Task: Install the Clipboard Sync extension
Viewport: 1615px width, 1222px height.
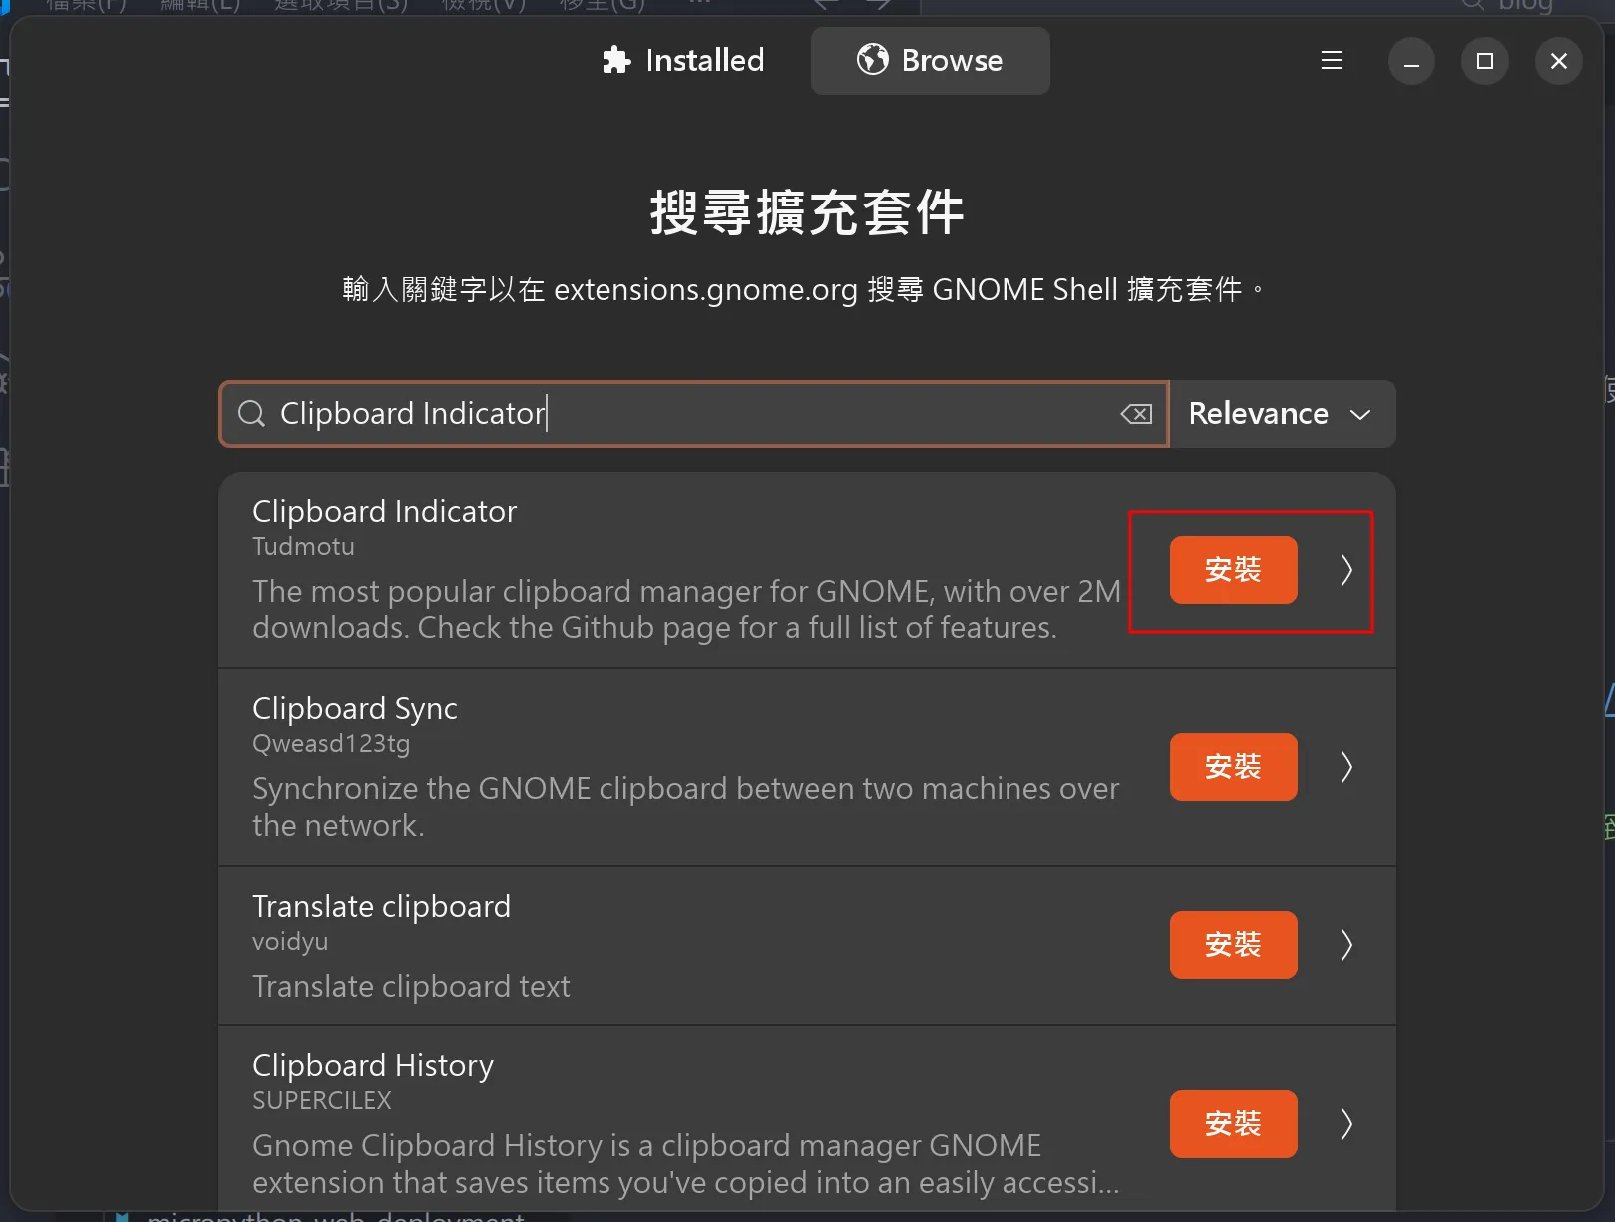Action: tap(1233, 767)
